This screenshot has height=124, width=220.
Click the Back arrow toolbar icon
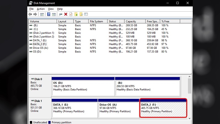click(30, 14)
